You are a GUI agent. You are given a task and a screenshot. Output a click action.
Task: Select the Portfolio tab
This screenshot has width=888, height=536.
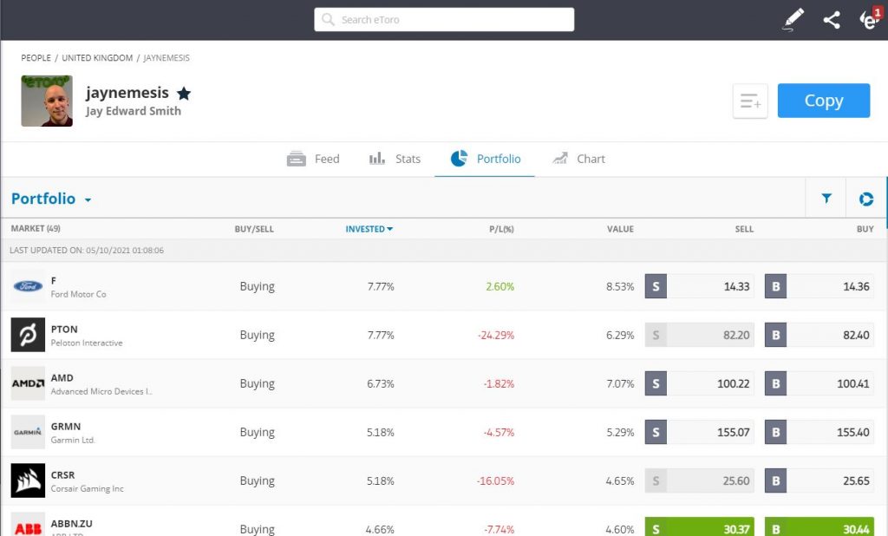485,160
